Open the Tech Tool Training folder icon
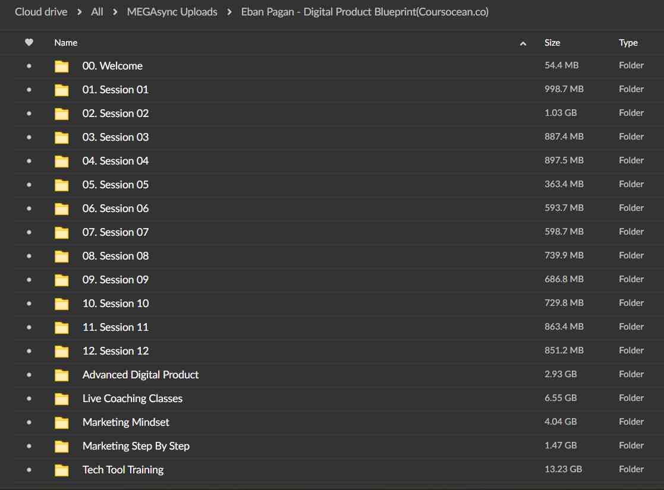Image resolution: width=664 pixels, height=490 pixels. pyautogui.click(x=61, y=470)
